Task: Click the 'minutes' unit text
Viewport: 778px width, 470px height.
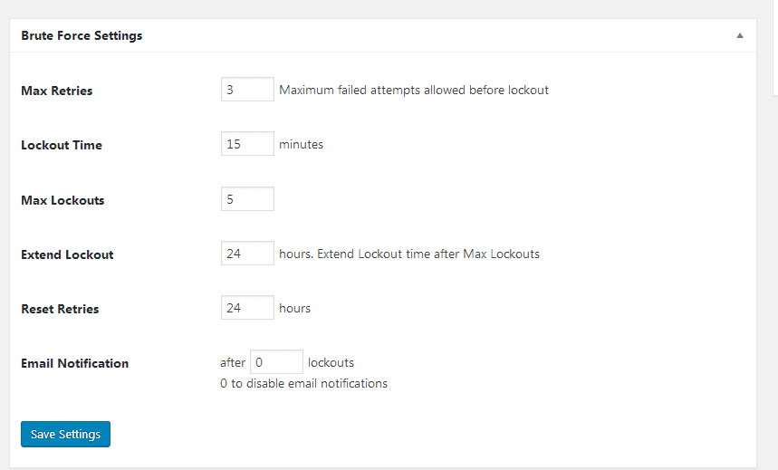Action: (301, 144)
